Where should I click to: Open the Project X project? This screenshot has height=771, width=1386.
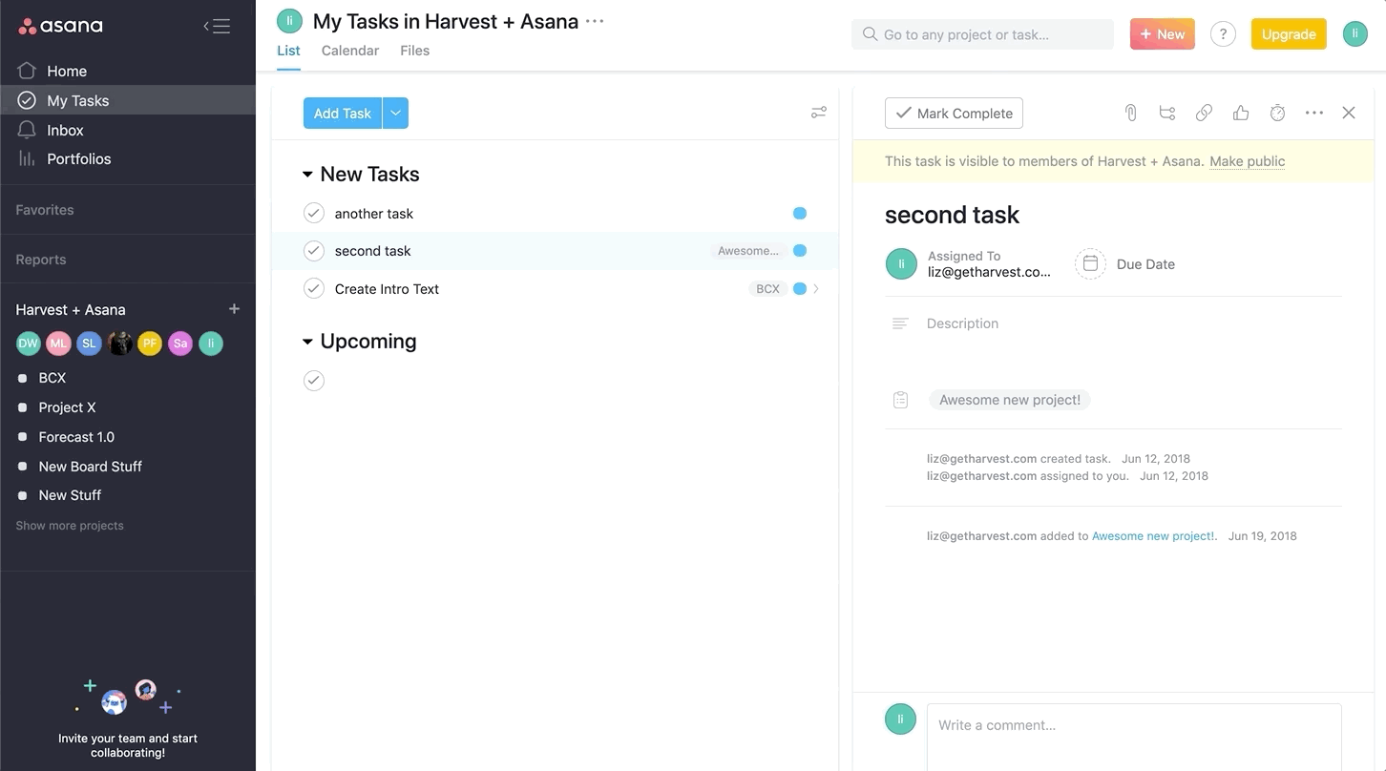(67, 407)
